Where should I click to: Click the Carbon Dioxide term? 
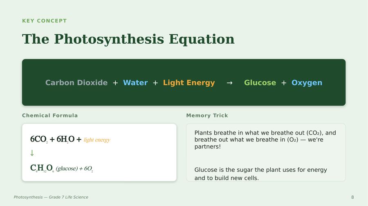click(x=76, y=83)
